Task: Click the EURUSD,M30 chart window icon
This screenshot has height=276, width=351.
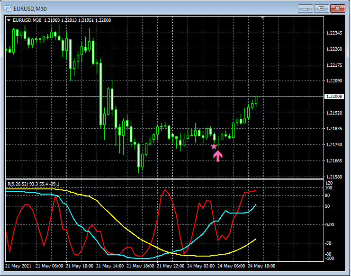Action: click(x=8, y=9)
